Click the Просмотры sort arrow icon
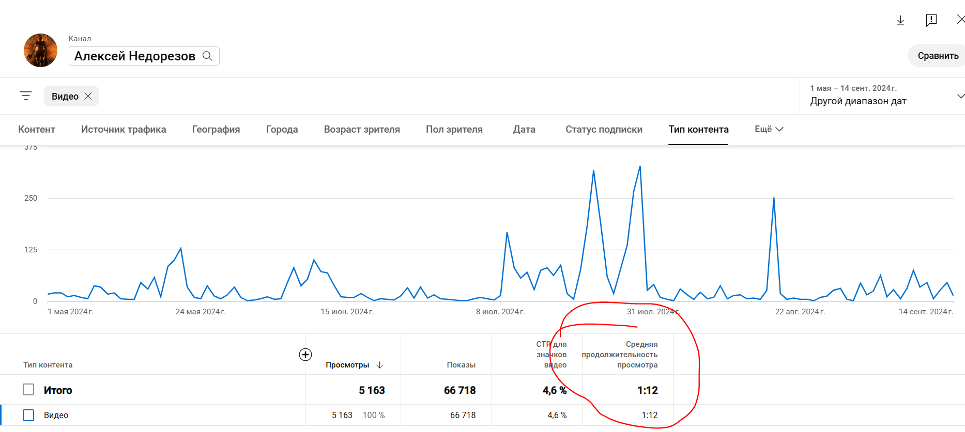Viewport: 965px width, 432px height. (380, 365)
